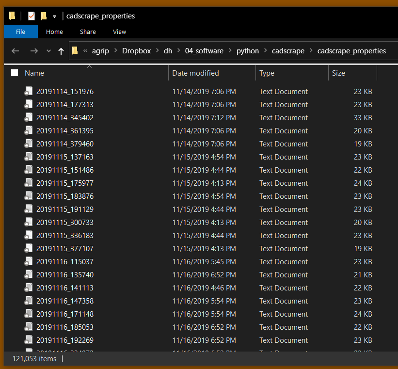Navigate to 04_software in breadcrumb path
The width and height of the screenshot is (398, 369).
[204, 51]
